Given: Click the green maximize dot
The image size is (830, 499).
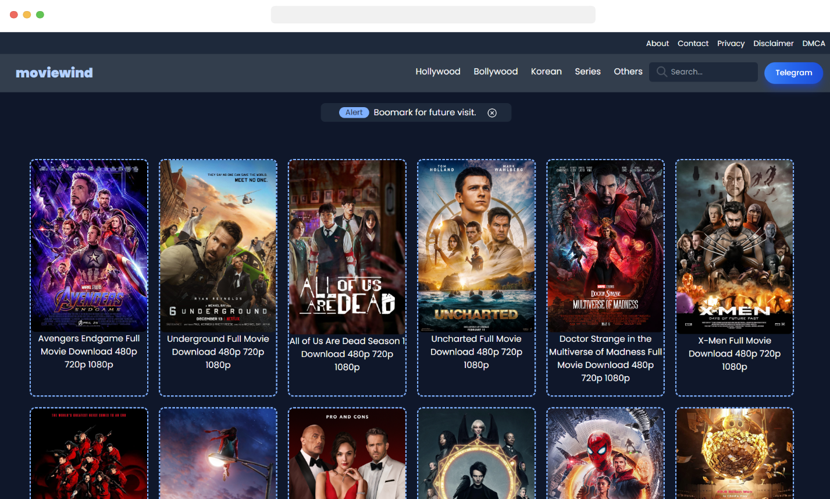Looking at the screenshot, I should click(x=40, y=15).
